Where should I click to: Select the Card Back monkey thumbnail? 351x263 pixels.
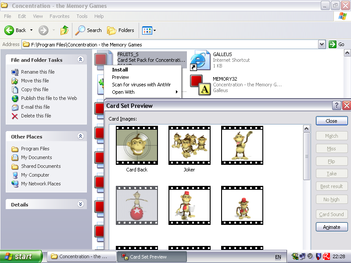coord(136,146)
